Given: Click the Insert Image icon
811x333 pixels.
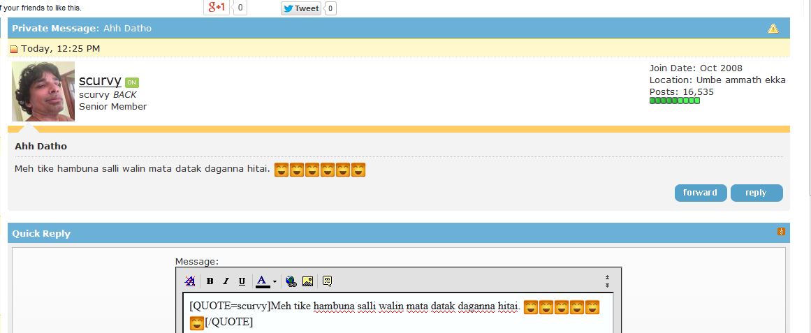Looking at the screenshot, I should pyautogui.click(x=307, y=281).
